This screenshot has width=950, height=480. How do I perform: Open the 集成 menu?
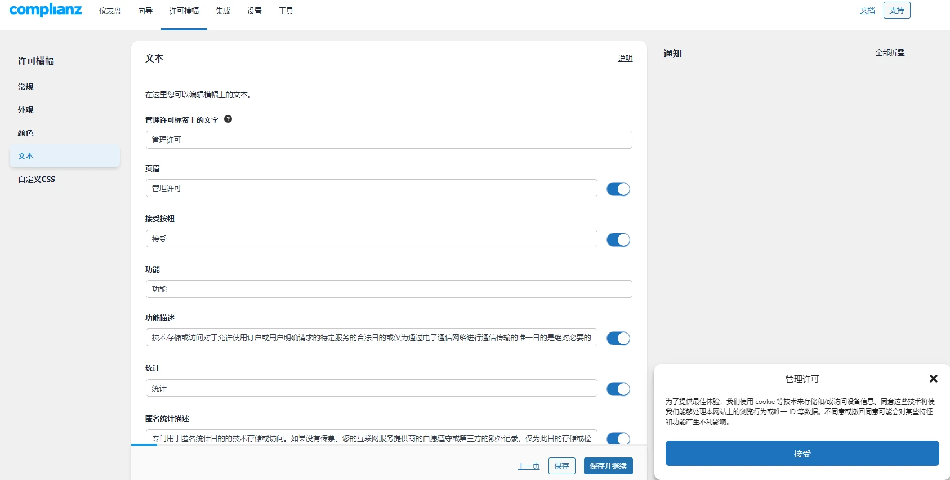point(223,11)
